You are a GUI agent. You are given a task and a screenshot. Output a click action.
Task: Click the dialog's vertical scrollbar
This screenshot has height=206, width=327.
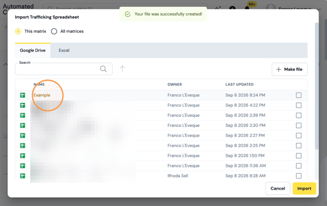click(x=317, y=86)
